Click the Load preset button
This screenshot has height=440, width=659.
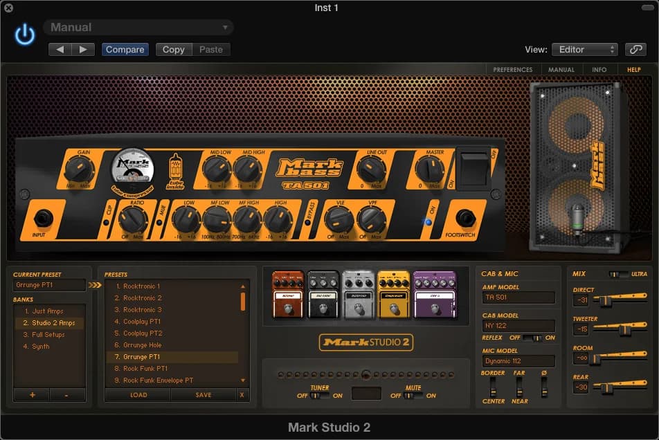[x=138, y=395]
